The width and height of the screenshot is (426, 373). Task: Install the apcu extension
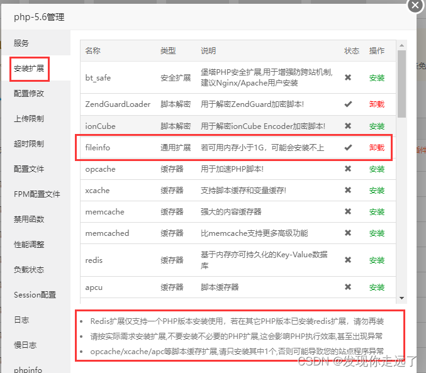(x=376, y=287)
